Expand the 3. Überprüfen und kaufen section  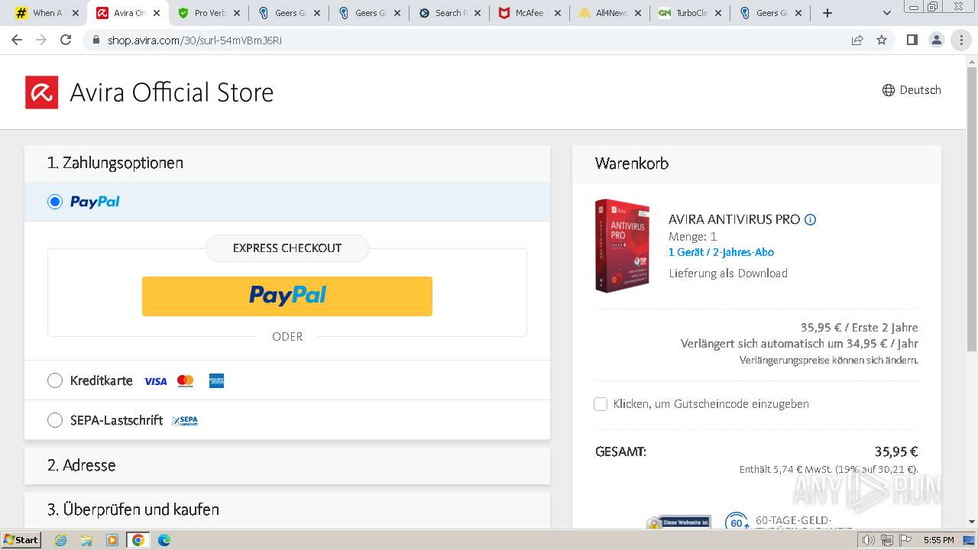pyautogui.click(x=287, y=510)
